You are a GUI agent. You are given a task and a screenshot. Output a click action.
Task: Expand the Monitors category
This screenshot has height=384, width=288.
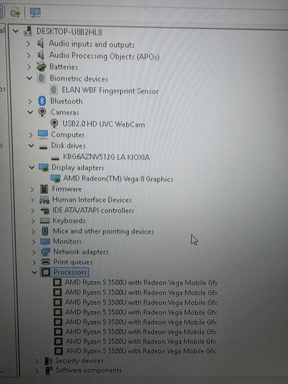(33, 242)
